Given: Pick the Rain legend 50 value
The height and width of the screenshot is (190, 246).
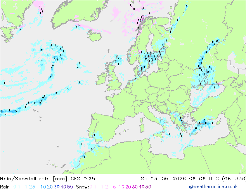Looking at the screenshot, I should pyautogui.click(x=70, y=187).
